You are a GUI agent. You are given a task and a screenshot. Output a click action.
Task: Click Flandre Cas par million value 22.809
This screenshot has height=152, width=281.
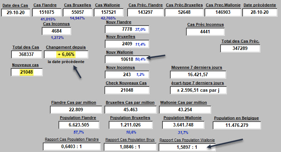pyautogui.click(x=76, y=109)
